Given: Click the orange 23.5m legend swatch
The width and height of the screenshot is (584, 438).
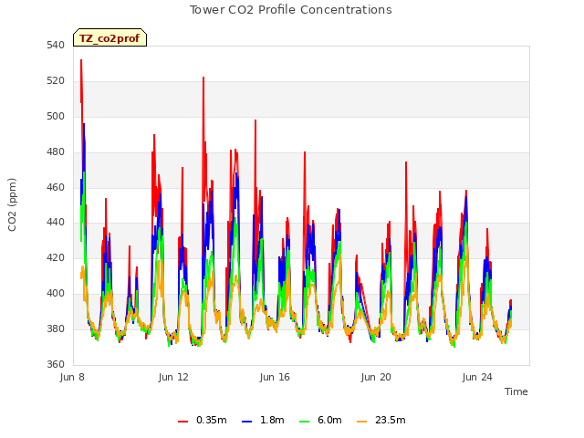Looking at the screenshot, I should tap(361, 422).
